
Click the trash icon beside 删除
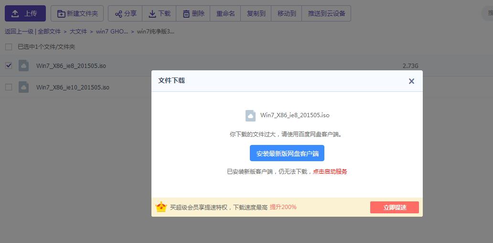186,14
